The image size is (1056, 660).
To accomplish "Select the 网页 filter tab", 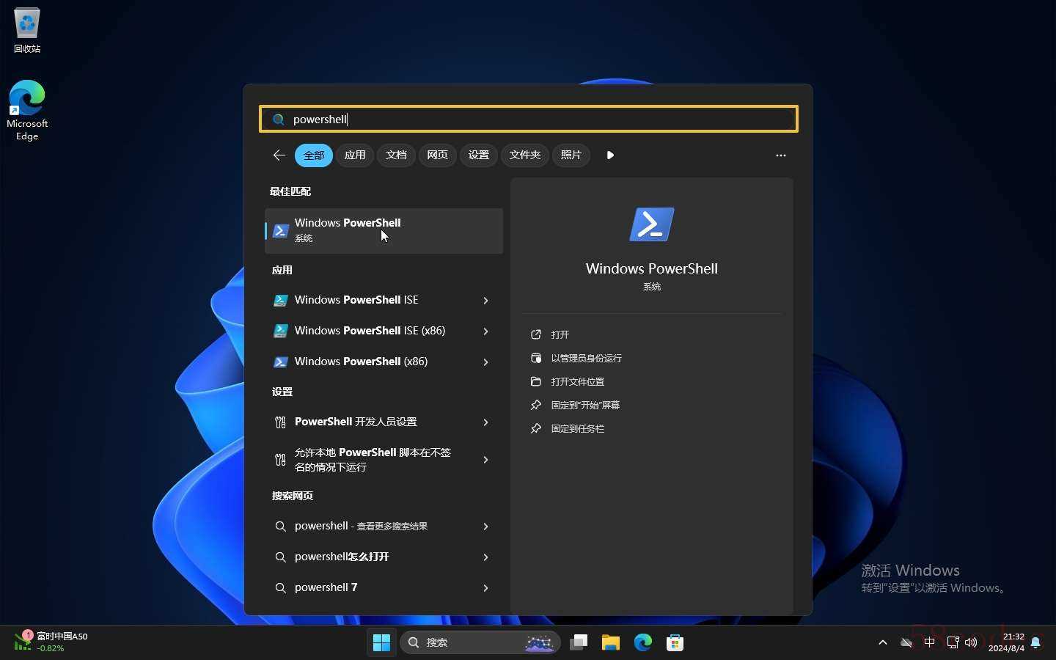I will point(437,155).
